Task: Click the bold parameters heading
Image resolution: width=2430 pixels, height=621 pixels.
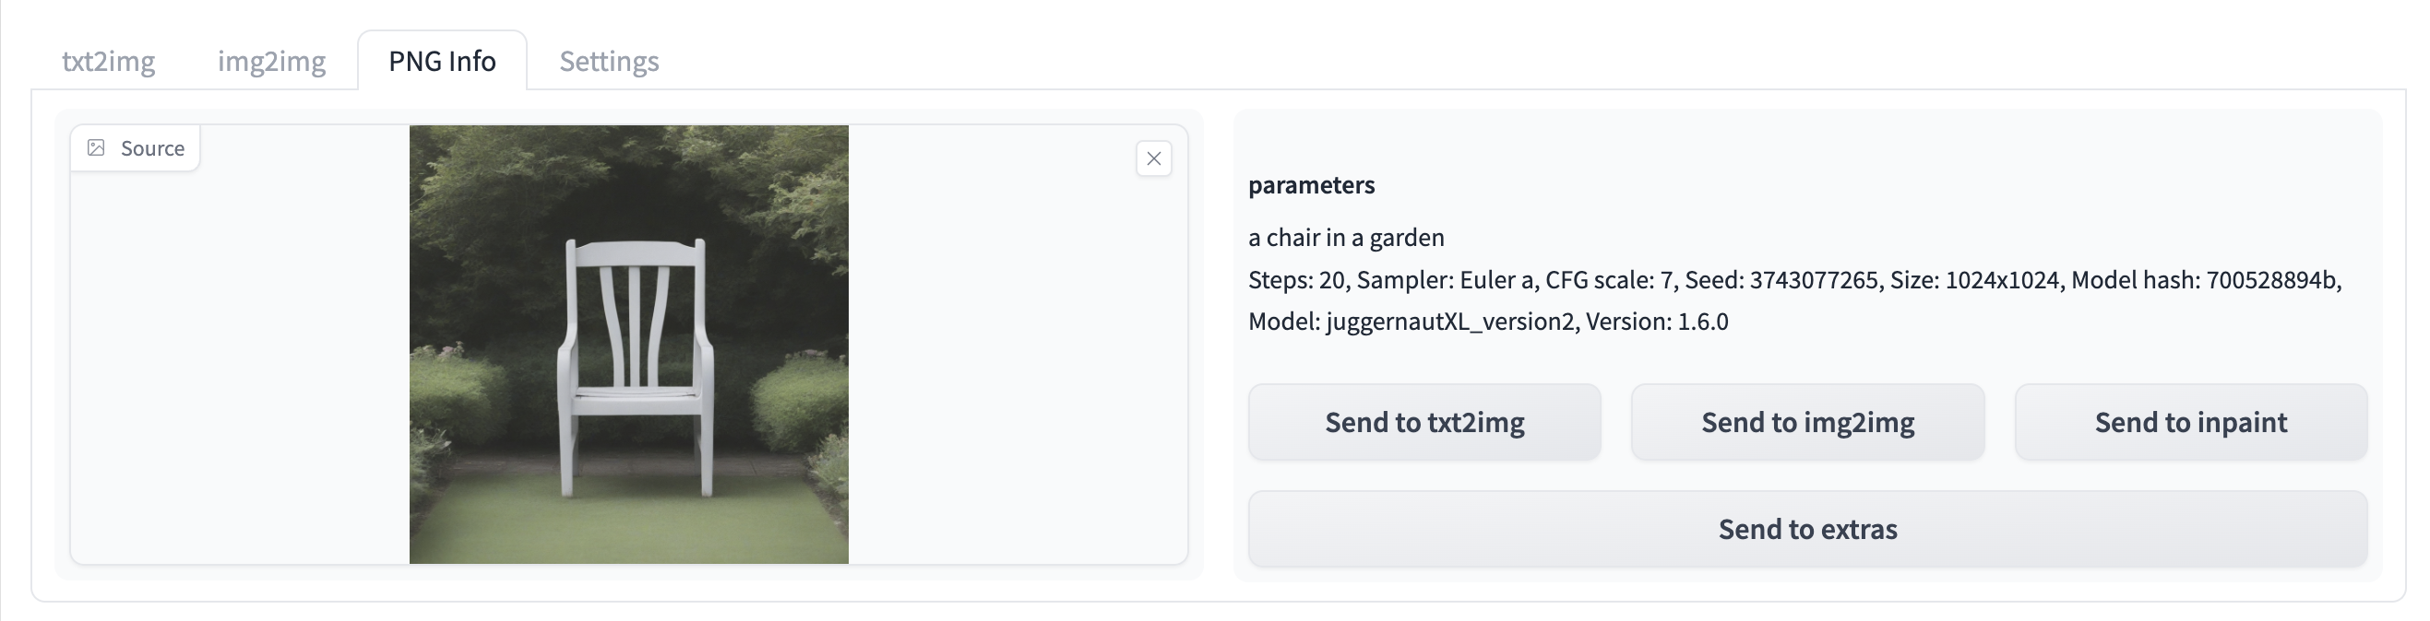Action: 1310,184
